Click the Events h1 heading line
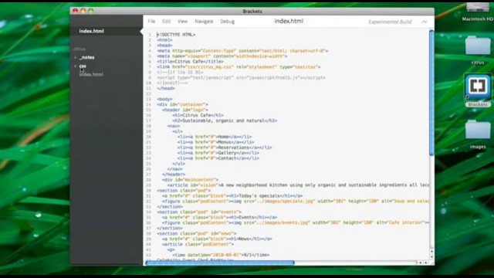The width and height of the screenshot is (494, 278). (219, 217)
